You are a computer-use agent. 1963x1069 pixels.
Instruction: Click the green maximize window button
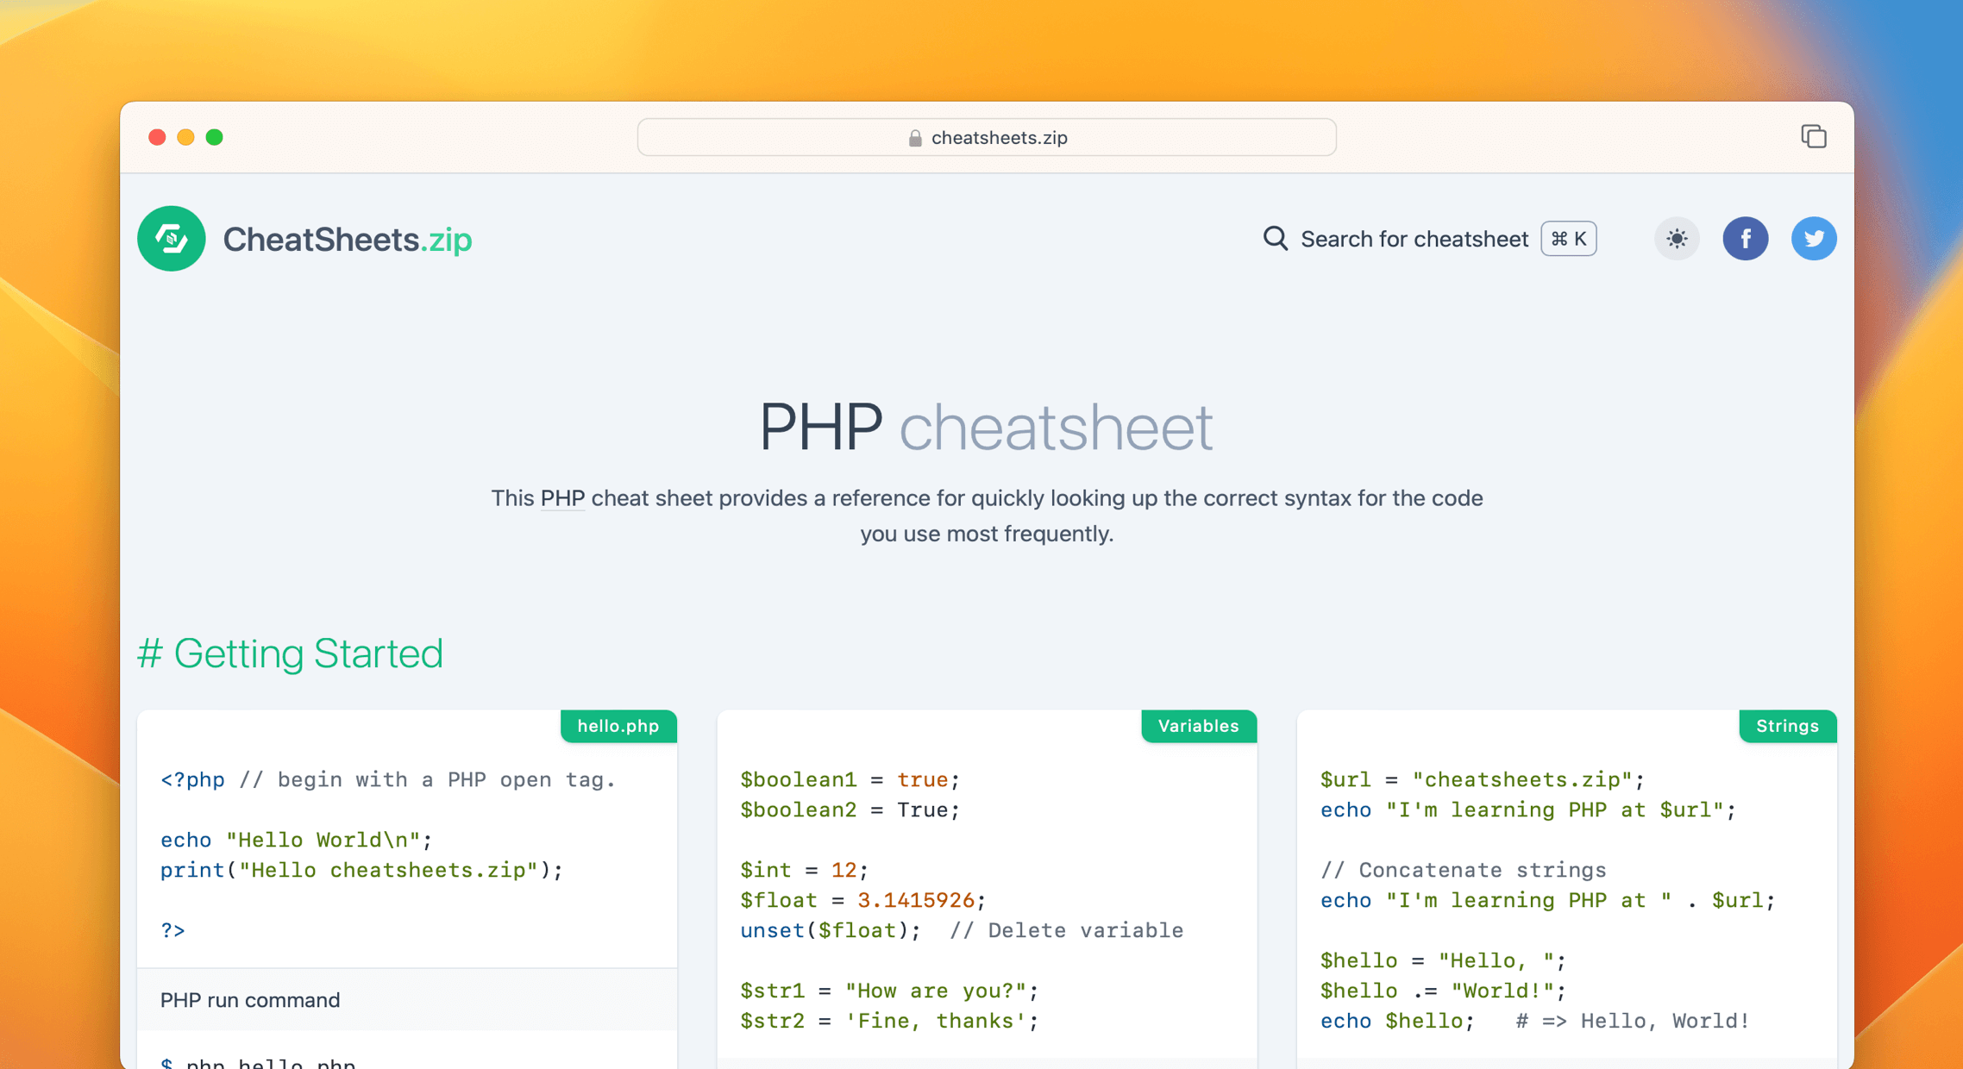coord(215,137)
